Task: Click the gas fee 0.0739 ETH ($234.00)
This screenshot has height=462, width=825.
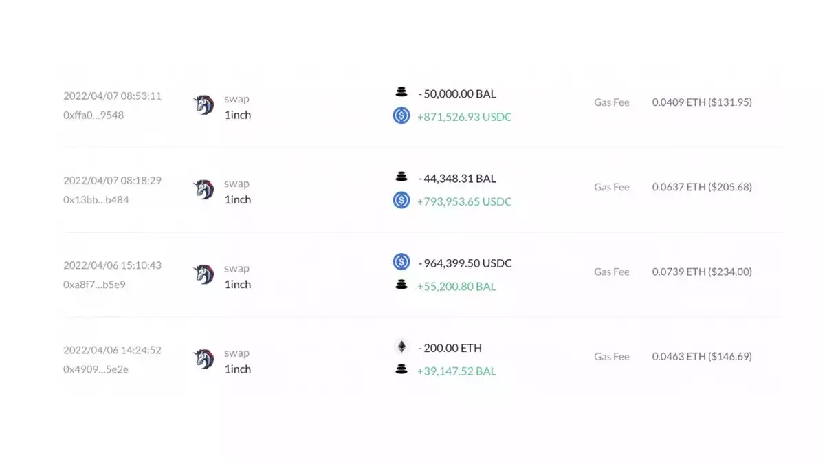Action: point(702,272)
